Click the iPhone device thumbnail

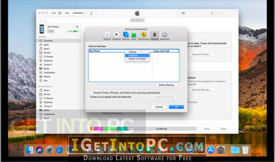pos(42,29)
